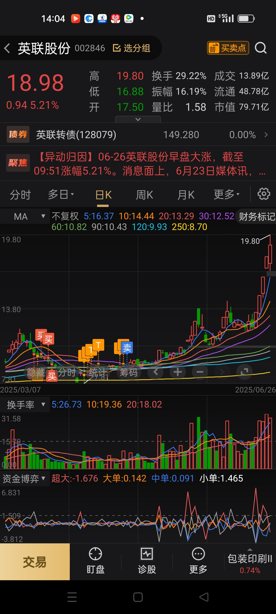276x614 pixels.
Task: Change 不复权 price adjustment option
Action: tap(65, 216)
